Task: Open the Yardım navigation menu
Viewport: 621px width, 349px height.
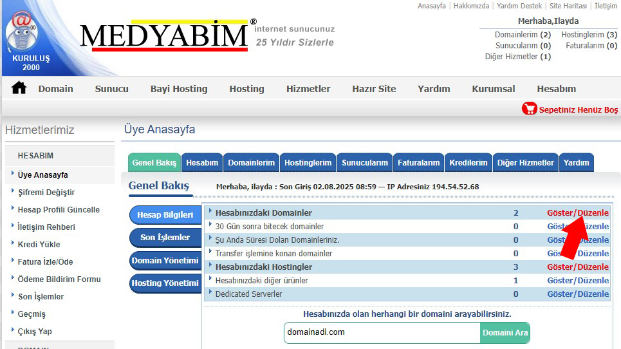Action: 434,89
